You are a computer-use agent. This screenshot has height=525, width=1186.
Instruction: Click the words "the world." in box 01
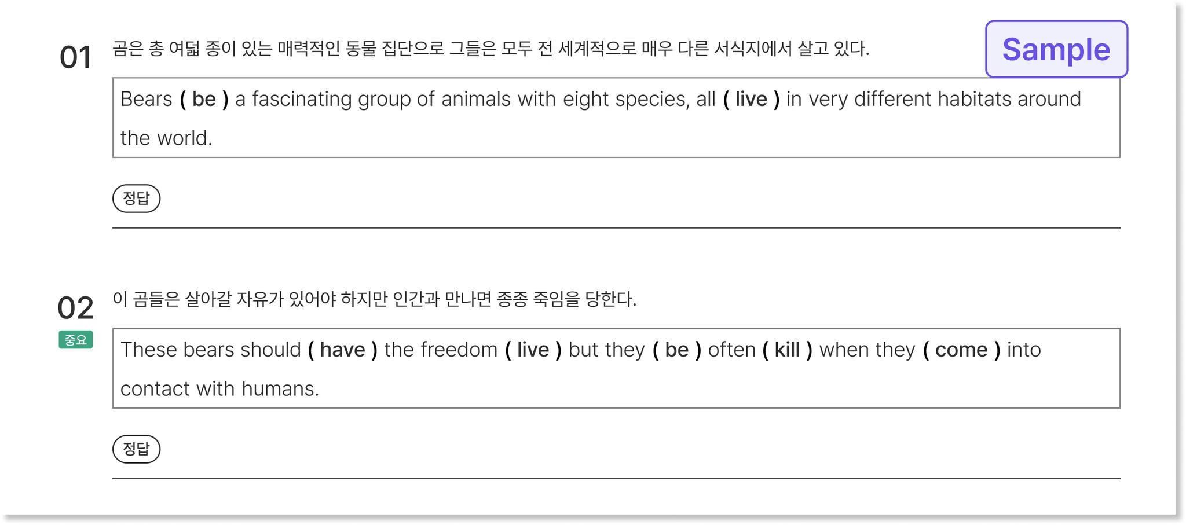[166, 138]
